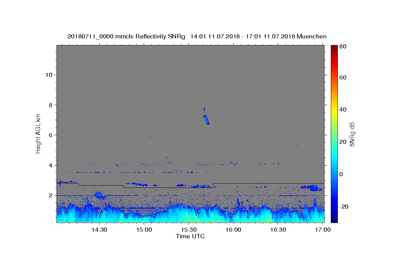The image size is (401, 267).
Task: Click the green middle section of the colorbar
Action: coord(334,133)
